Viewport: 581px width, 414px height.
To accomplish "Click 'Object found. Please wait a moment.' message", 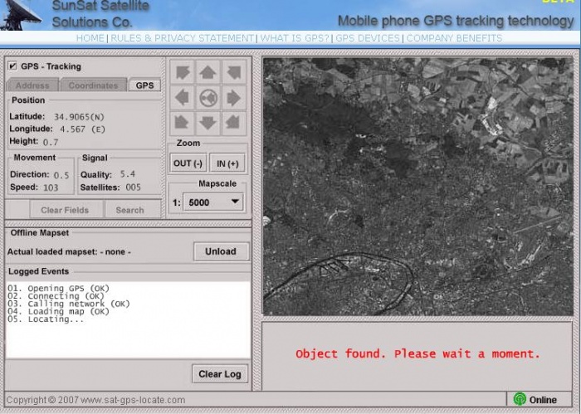I will tap(417, 353).
